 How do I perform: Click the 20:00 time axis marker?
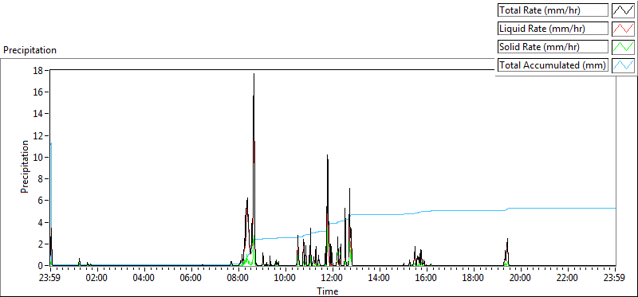click(522, 279)
